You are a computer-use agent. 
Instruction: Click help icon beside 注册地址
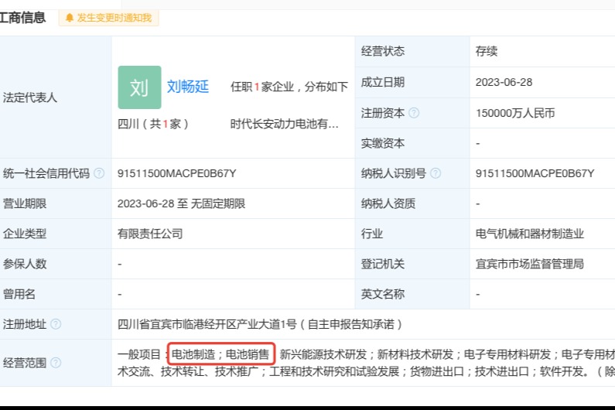(x=56, y=324)
